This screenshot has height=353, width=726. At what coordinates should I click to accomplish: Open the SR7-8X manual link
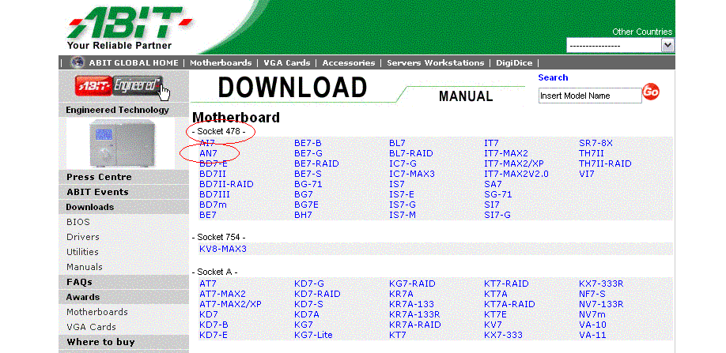click(x=596, y=143)
